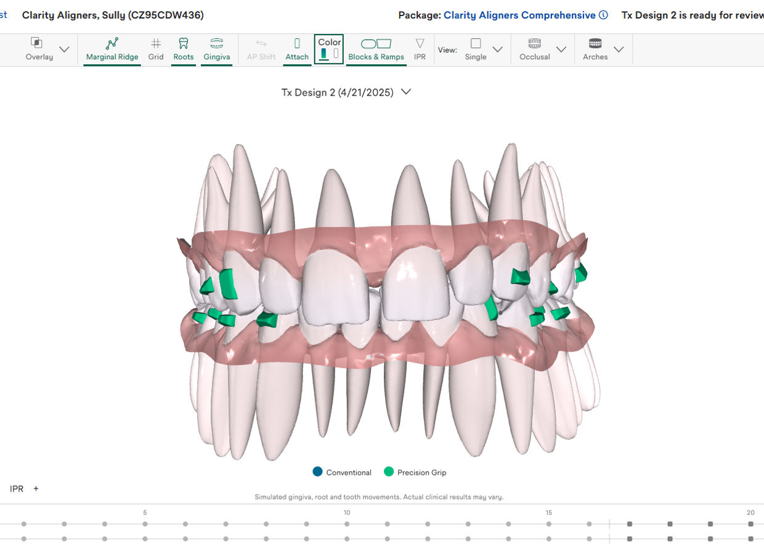
Task: Open the Arches dropdown chevron
Action: tap(619, 49)
